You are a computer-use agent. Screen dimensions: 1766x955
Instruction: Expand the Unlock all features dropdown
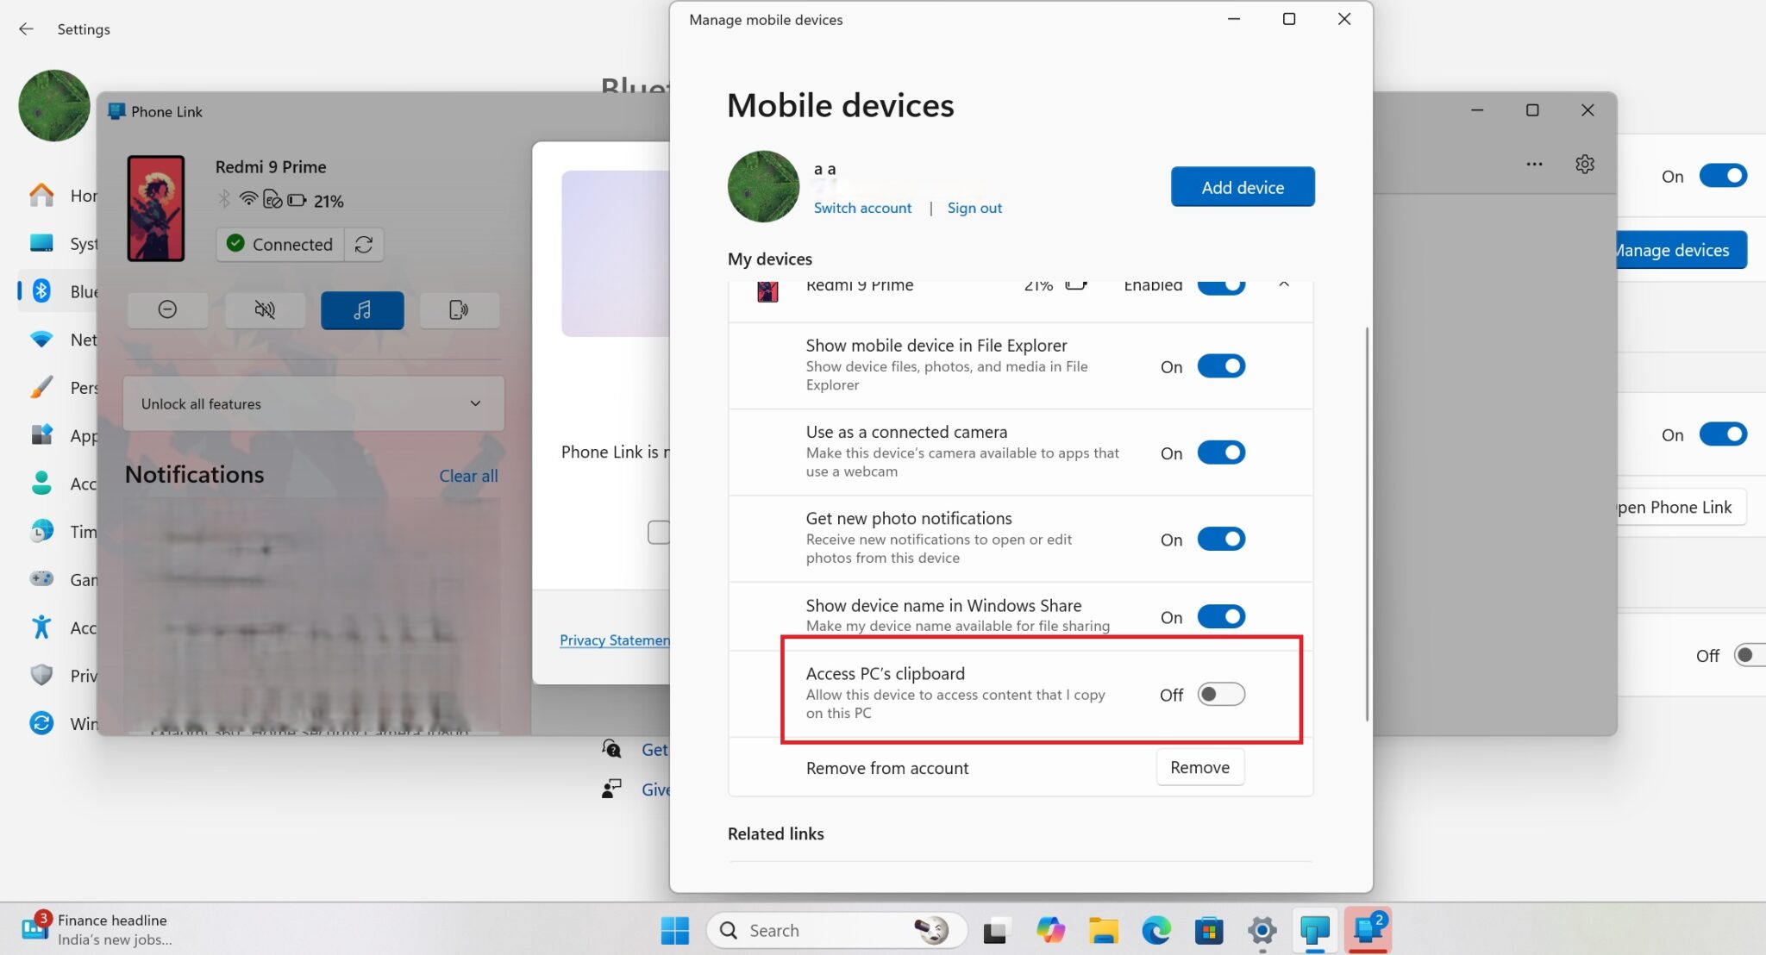click(x=474, y=403)
